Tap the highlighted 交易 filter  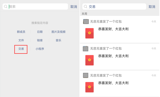(21, 49)
